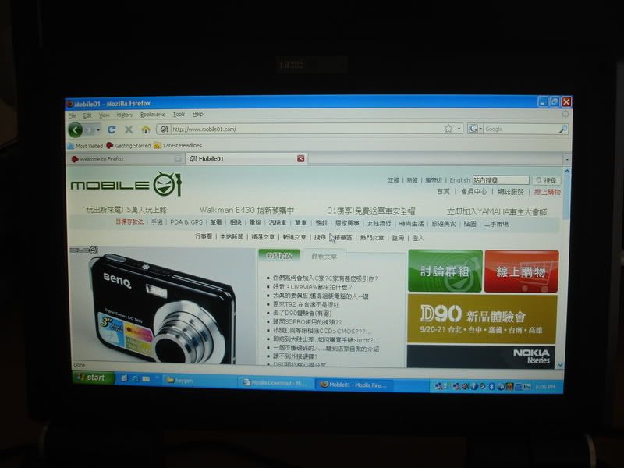
Task: Click the green 討論群組 tile
Action: tap(445, 271)
